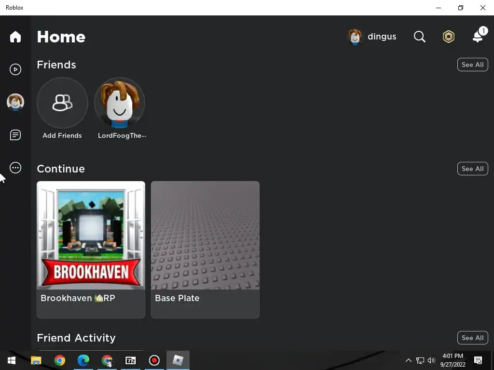This screenshot has width=494, height=370.
Task: Open the Base Plate game thumbnail
Action: pos(205,235)
